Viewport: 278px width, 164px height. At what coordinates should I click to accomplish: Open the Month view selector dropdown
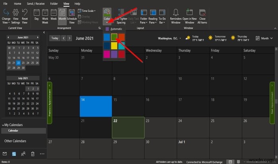click(x=264, y=38)
